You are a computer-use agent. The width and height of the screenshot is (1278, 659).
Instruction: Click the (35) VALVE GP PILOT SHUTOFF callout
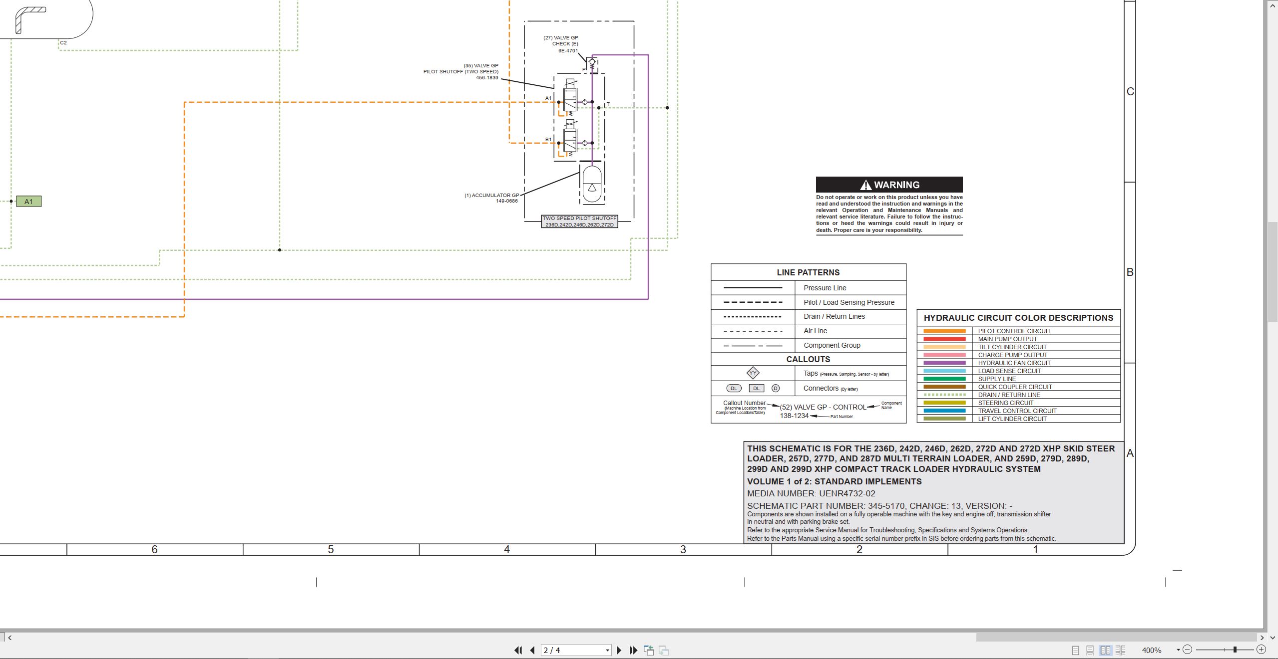point(461,72)
